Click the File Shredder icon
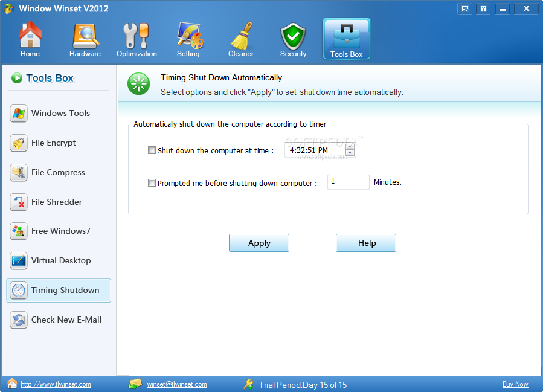The height and width of the screenshot is (392, 543). [19, 202]
